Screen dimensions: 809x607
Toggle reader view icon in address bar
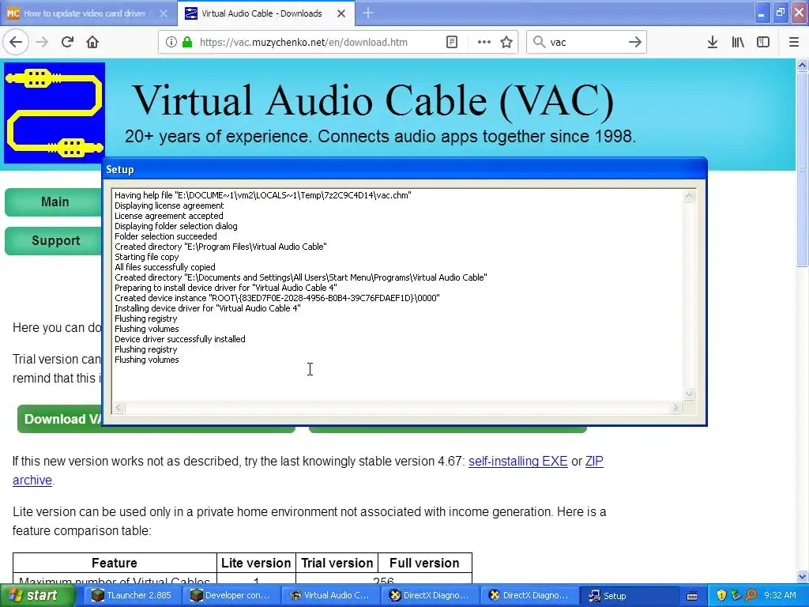tap(452, 42)
